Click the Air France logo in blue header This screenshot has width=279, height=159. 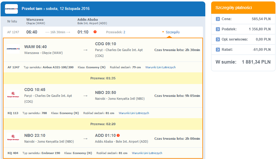tap(11, 9)
